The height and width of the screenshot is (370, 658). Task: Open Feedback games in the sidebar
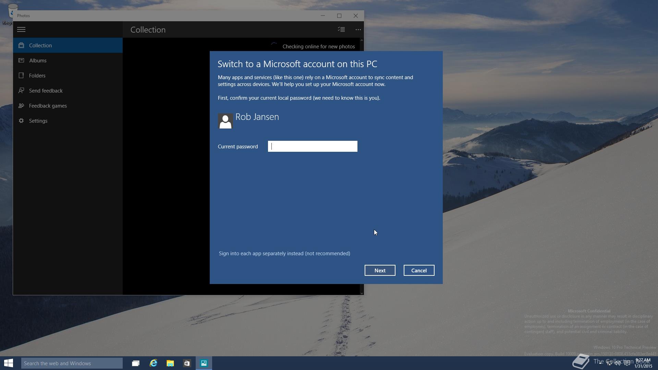click(68, 106)
